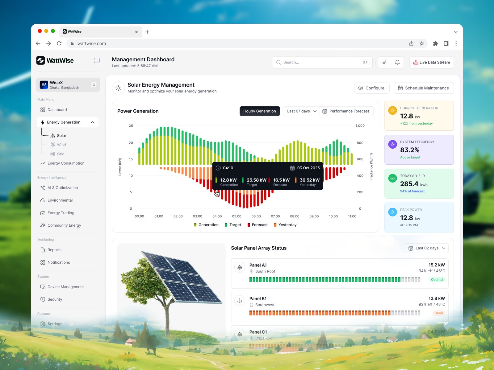Toggle Target series in chart legend
This screenshot has height=370, width=494.
coord(233,225)
